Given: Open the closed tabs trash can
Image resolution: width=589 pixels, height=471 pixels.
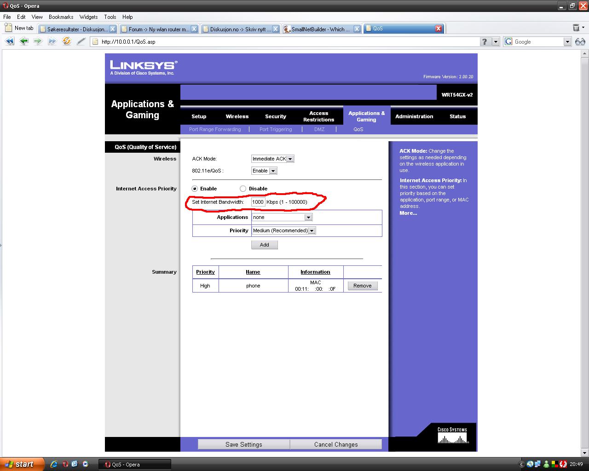Looking at the screenshot, I should [576, 28].
